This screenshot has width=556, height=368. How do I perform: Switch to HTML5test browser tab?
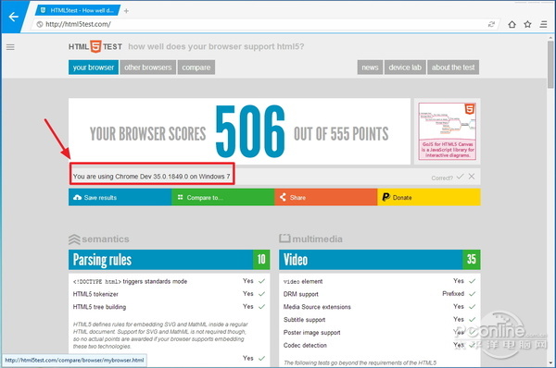pos(78,10)
